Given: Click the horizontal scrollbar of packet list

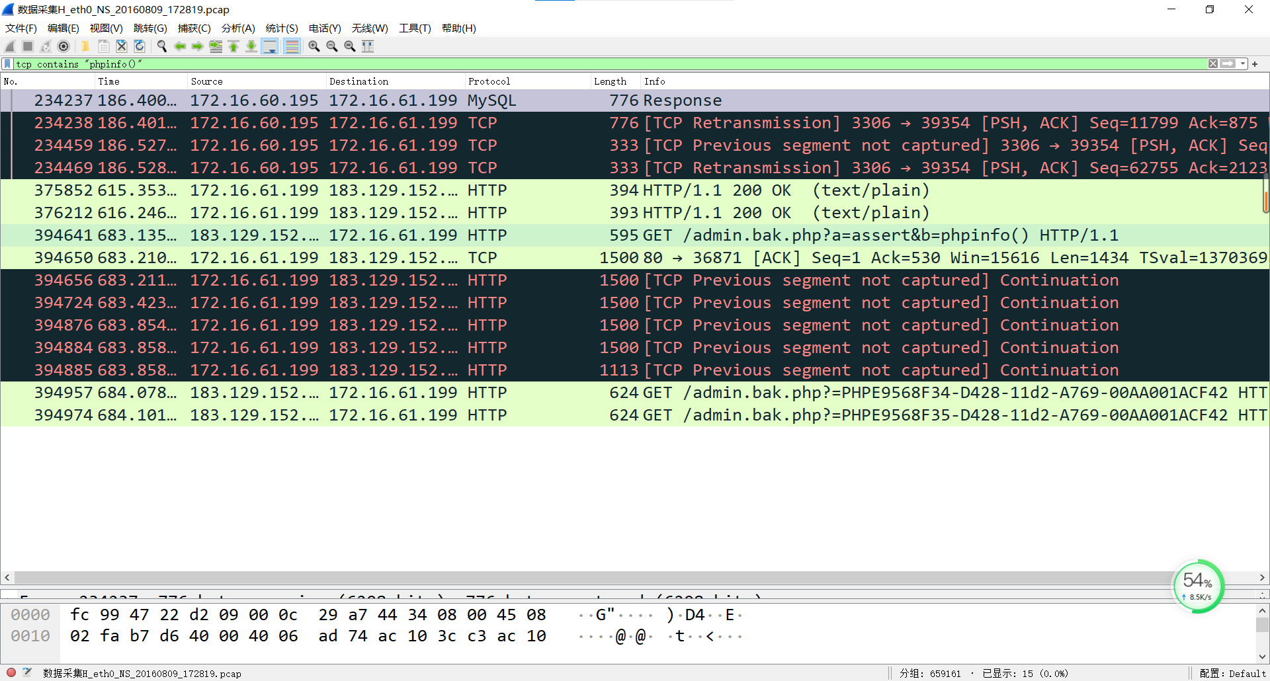Looking at the screenshot, I should coord(595,577).
